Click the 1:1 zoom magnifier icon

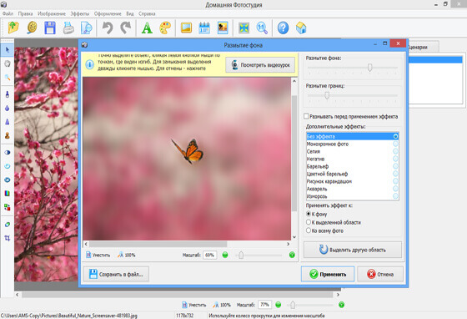click(262, 28)
